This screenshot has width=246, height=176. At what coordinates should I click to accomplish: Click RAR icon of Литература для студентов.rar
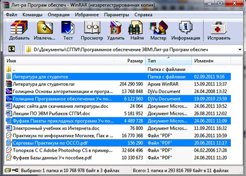click(x=9, y=84)
